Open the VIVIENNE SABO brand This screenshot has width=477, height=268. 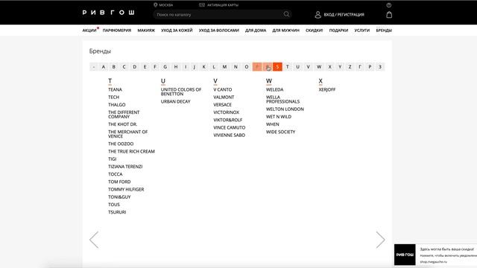click(x=229, y=135)
